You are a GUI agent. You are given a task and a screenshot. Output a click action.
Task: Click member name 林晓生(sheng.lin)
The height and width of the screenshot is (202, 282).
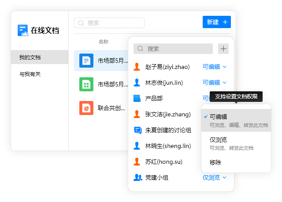168,146
